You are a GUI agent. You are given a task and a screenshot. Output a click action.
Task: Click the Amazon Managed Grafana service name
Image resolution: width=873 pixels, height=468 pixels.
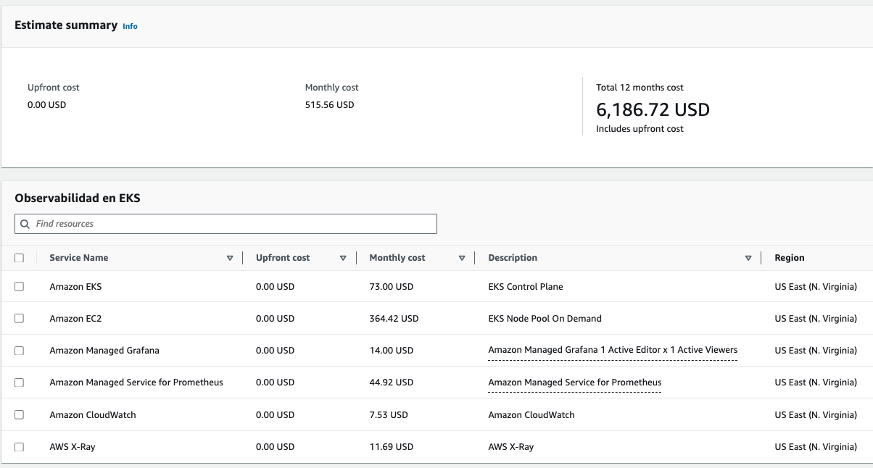pyautogui.click(x=104, y=351)
